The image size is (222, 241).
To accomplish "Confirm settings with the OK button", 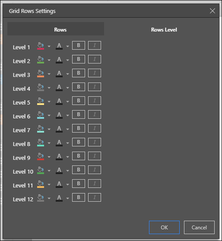I will click(165, 228).
